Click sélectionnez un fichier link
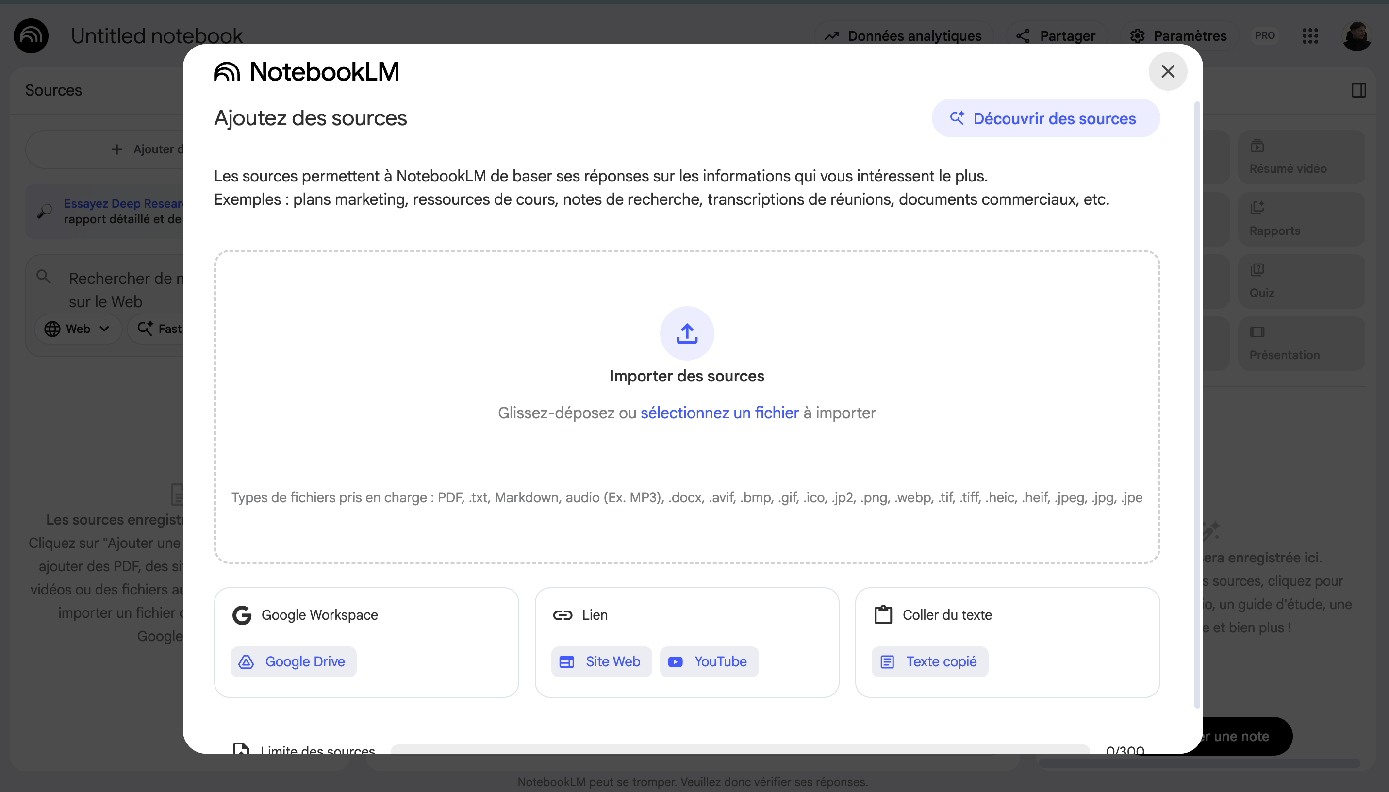The width and height of the screenshot is (1389, 792). (x=720, y=413)
